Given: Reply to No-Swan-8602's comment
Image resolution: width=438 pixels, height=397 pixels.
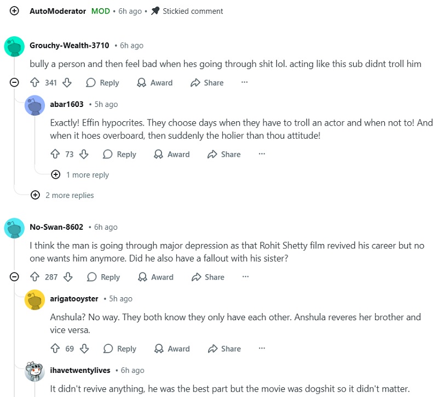Looking at the screenshot, I should [x=103, y=277].
